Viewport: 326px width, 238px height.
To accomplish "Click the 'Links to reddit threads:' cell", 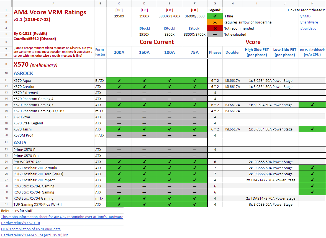I will click(306, 10).
